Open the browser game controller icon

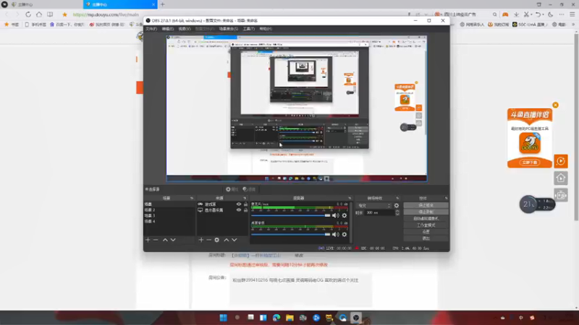(x=505, y=14)
